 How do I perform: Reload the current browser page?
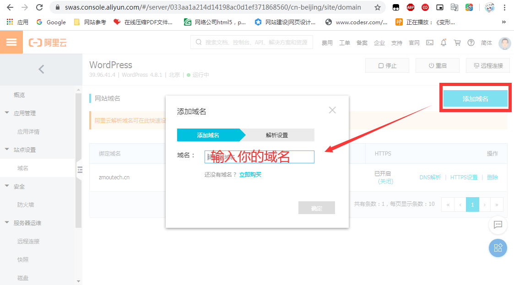[39, 7]
